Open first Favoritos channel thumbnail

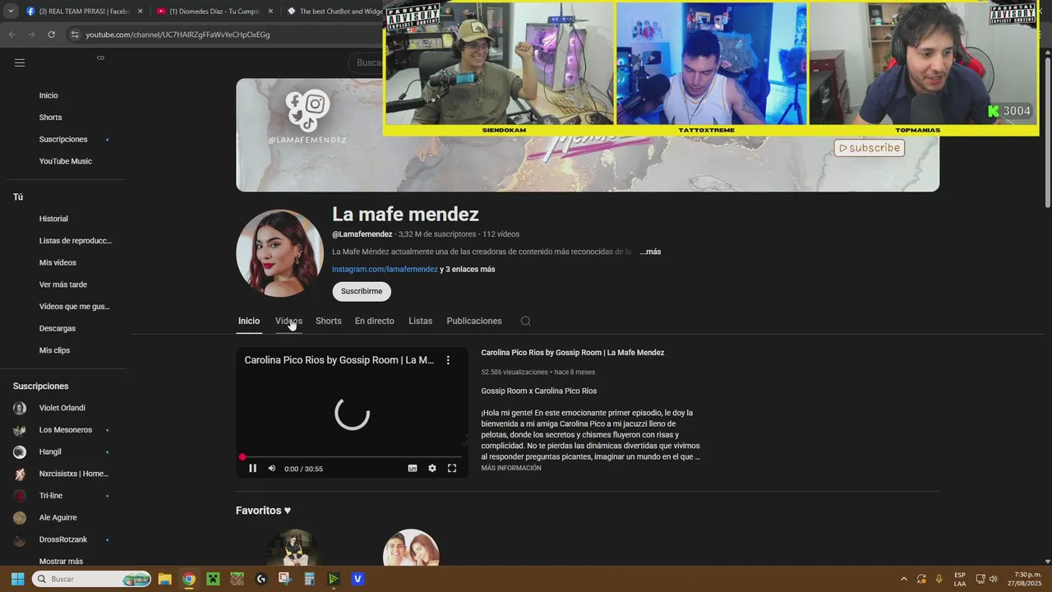[295, 548]
